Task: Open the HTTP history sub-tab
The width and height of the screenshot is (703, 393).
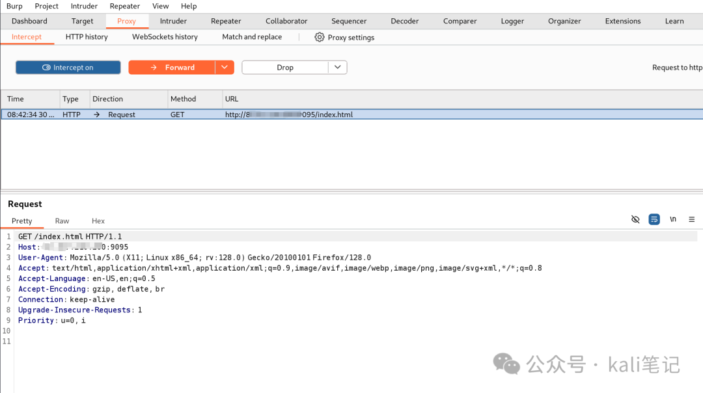Action: (x=87, y=36)
